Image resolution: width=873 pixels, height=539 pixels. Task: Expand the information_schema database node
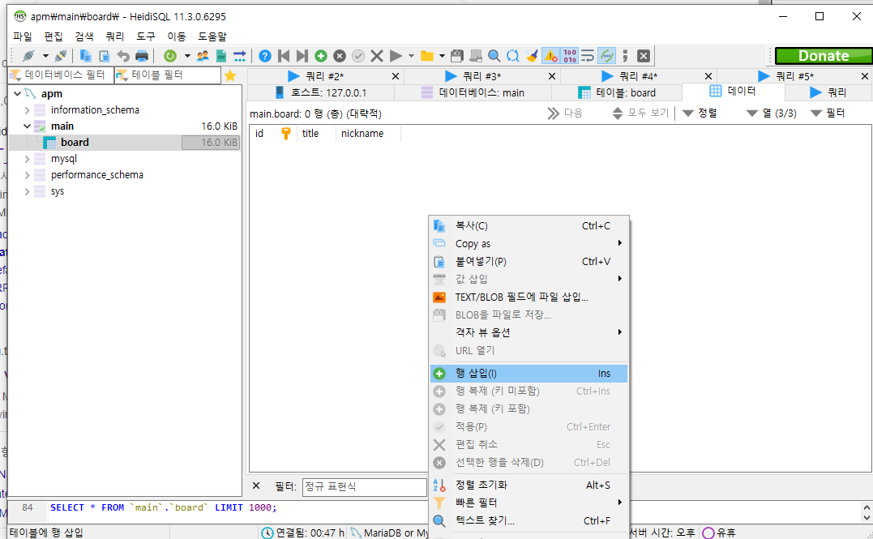[x=27, y=110]
